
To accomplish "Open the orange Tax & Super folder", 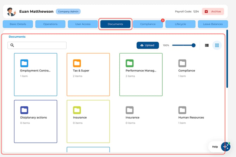I will coord(88,74).
